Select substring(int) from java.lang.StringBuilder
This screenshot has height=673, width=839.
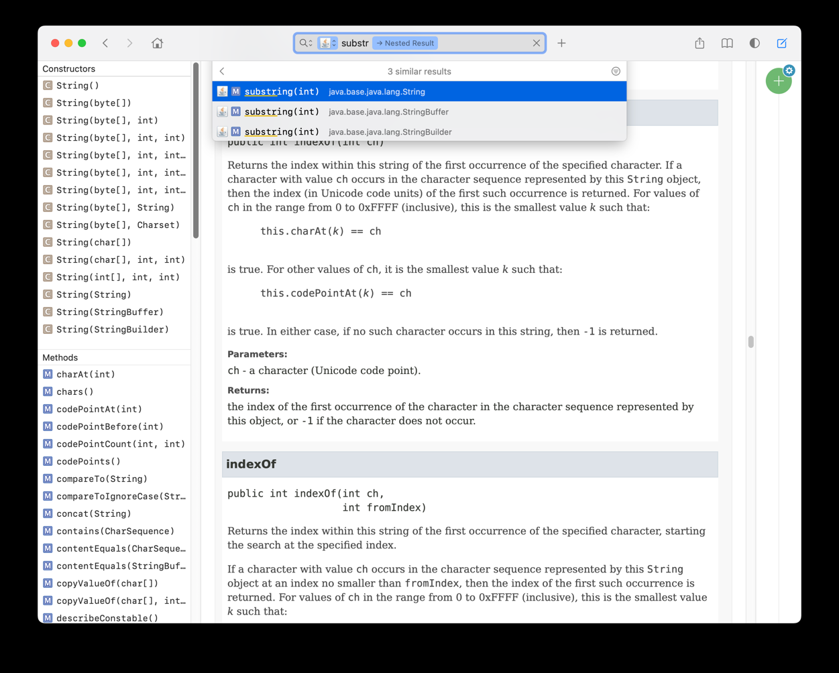(x=419, y=131)
